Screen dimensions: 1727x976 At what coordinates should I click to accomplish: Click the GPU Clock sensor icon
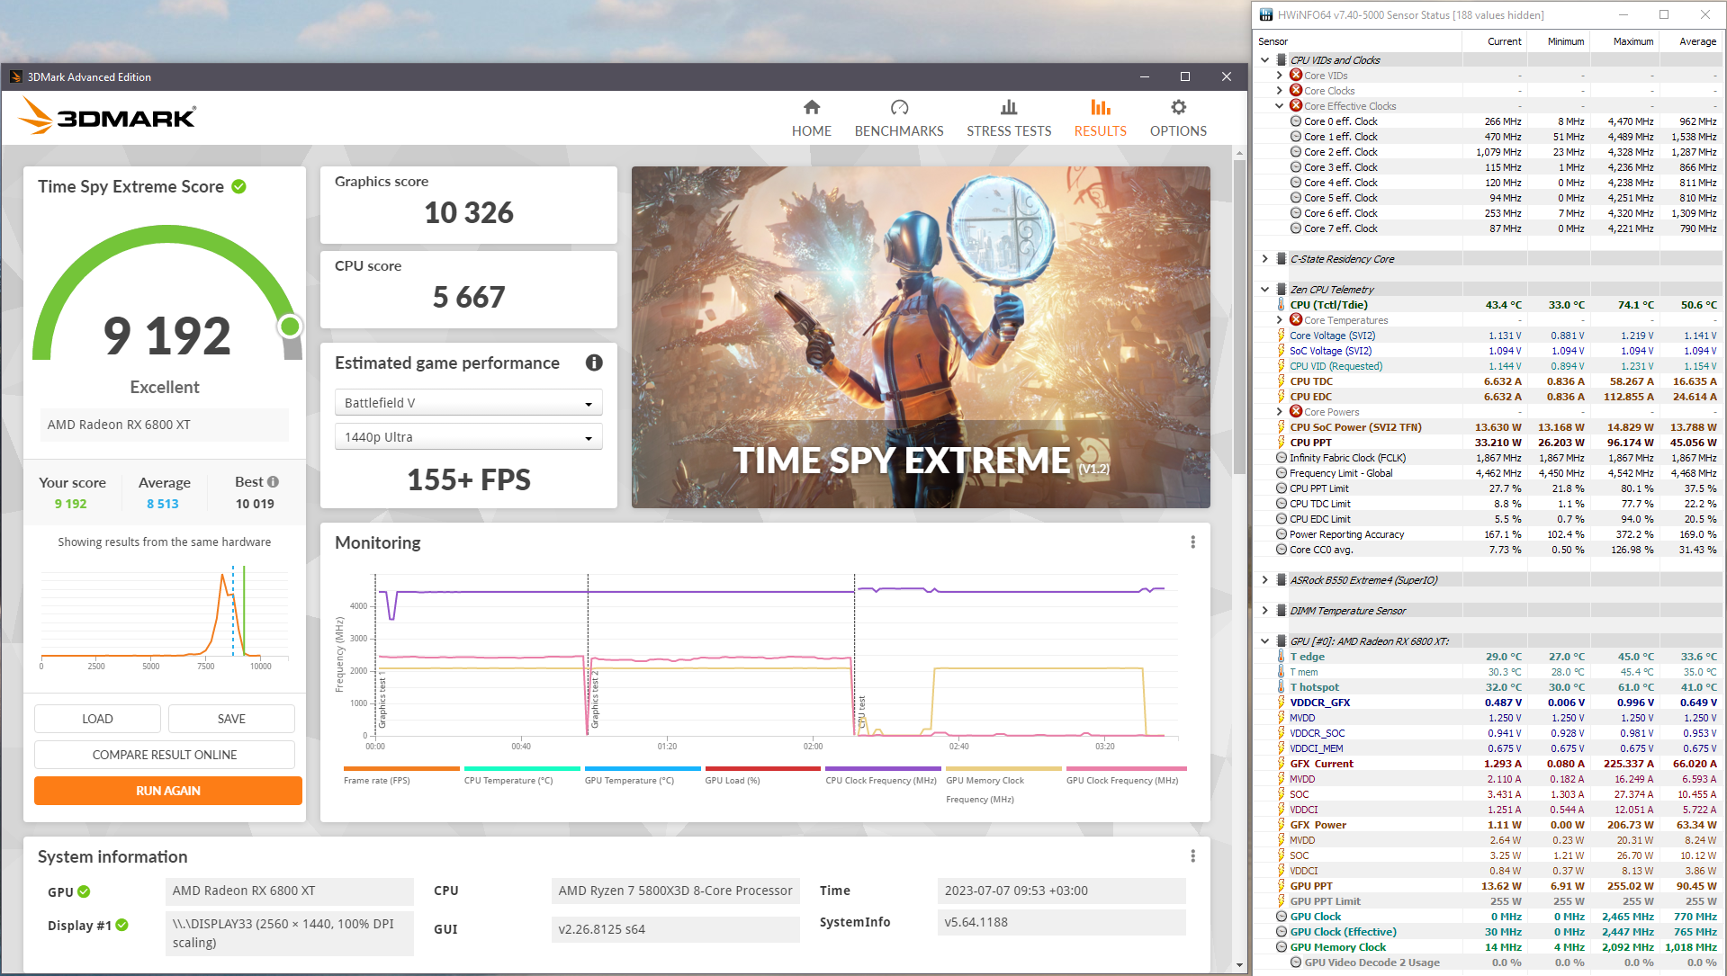[x=1282, y=917]
